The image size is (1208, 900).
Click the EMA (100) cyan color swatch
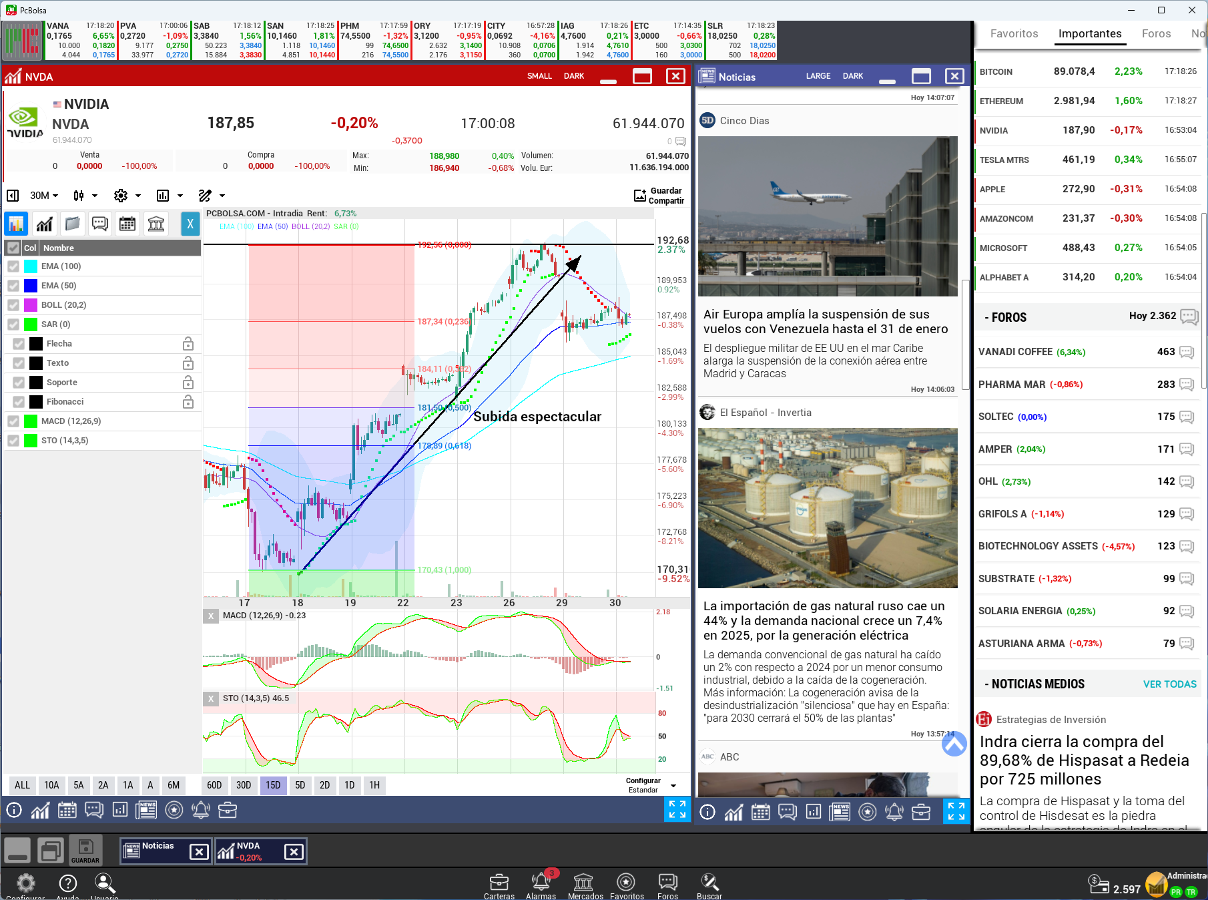tap(31, 266)
